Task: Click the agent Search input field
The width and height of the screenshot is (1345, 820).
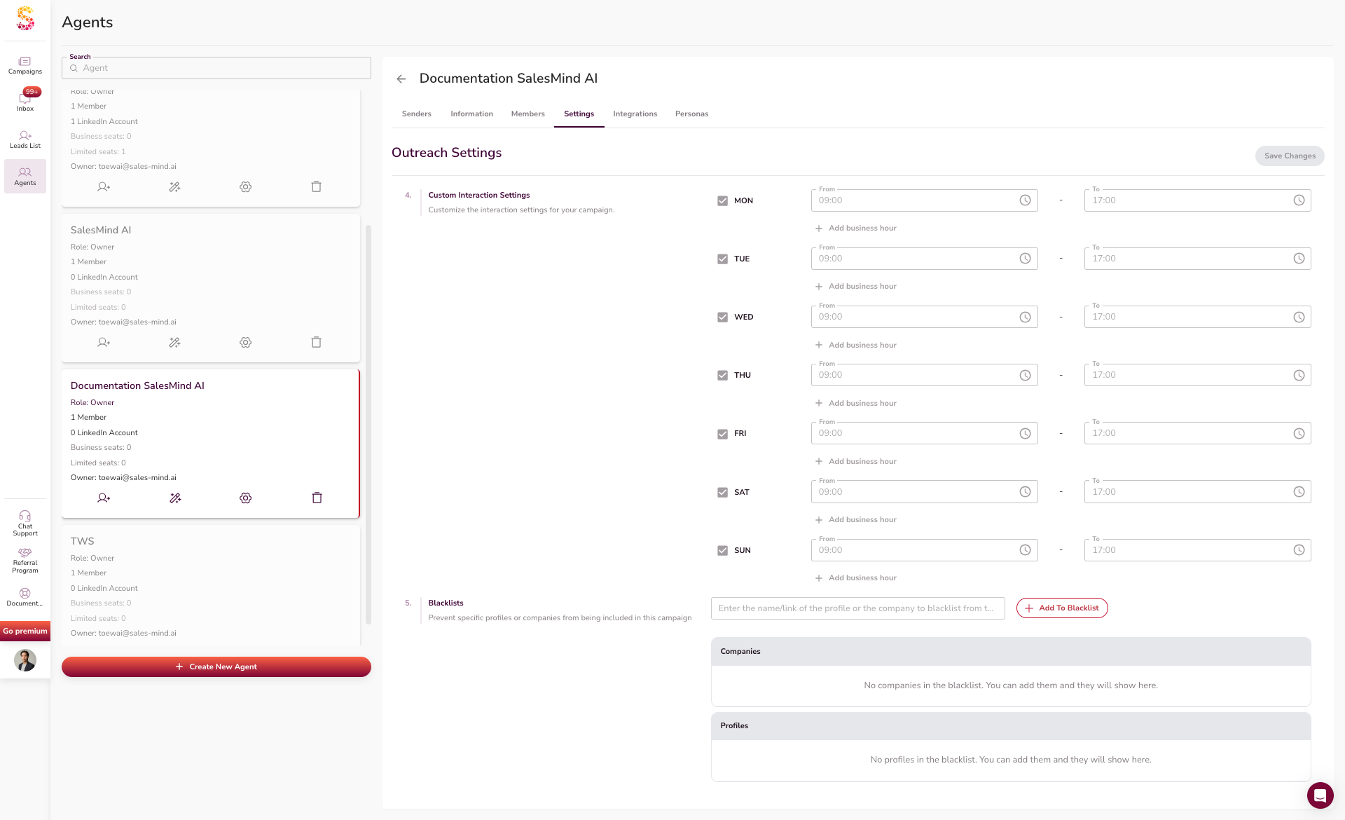Action: (x=217, y=68)
